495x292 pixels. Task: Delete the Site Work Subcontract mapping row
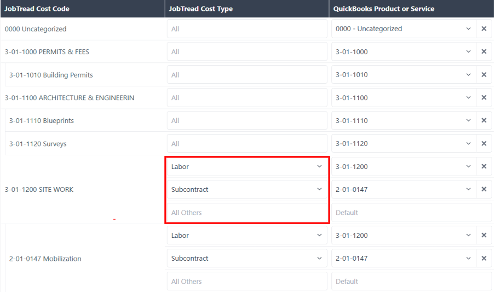click(484, 189)
